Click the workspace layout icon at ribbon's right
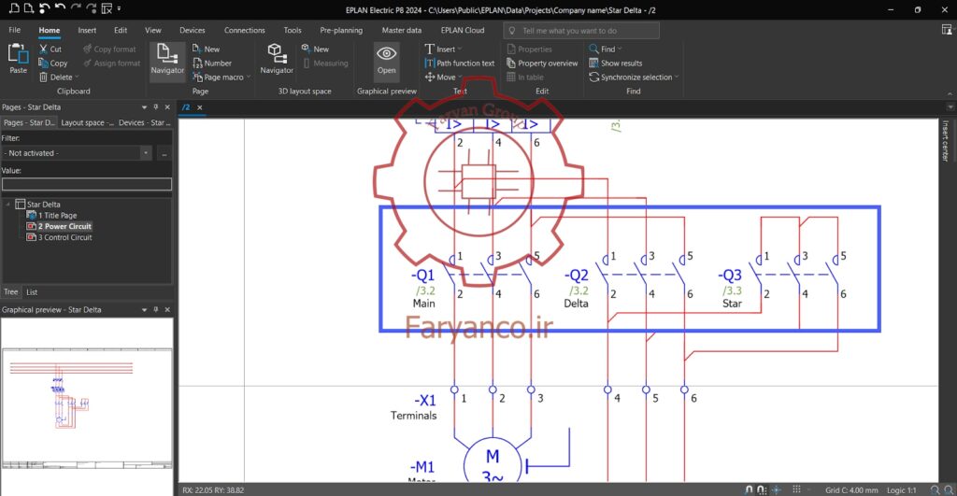 tap(947, 30)
